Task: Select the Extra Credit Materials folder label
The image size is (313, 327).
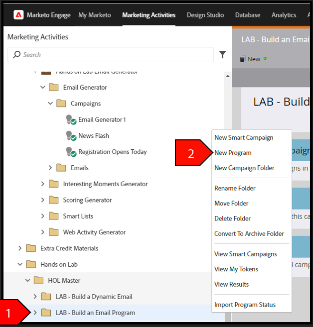Action: pyautogui.click(x=69, y=248)
